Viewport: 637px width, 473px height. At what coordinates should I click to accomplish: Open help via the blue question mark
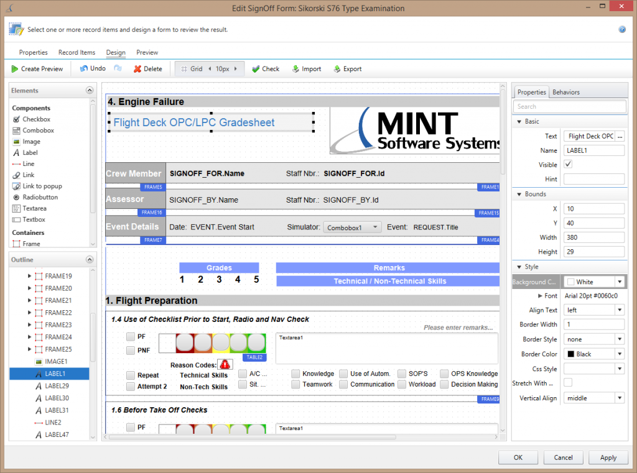622,29
